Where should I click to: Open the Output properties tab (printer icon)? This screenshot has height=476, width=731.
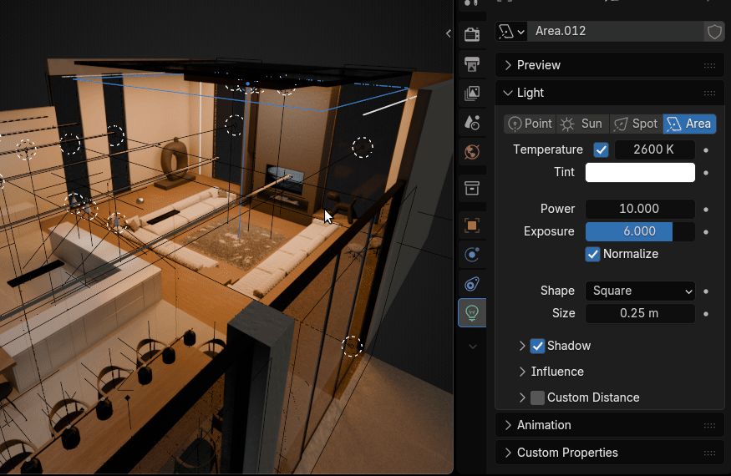point(472,64)
